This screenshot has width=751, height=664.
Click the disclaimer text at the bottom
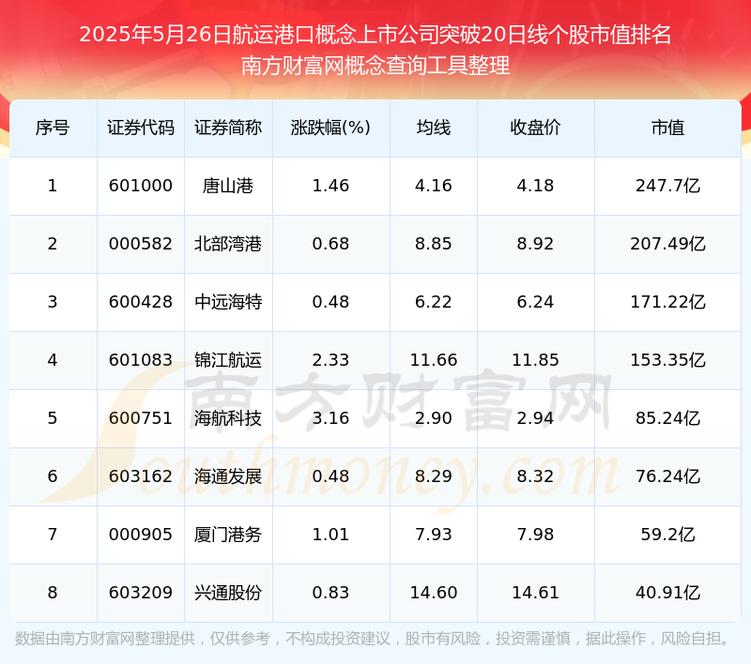pos(373,639)
